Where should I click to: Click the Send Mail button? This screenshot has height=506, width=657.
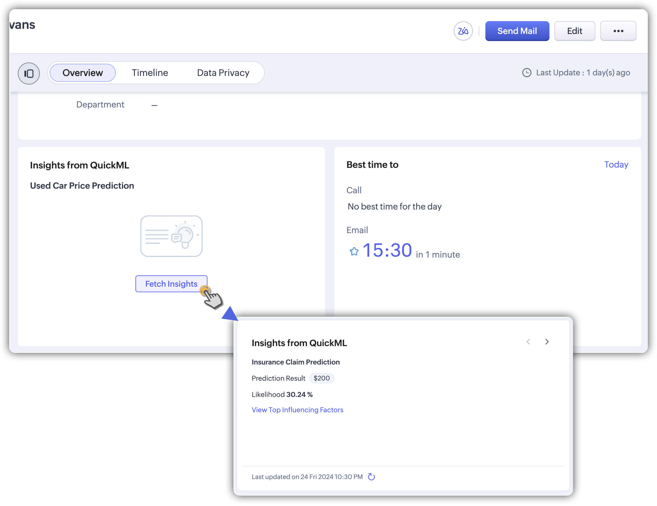(x=517, y=31)
